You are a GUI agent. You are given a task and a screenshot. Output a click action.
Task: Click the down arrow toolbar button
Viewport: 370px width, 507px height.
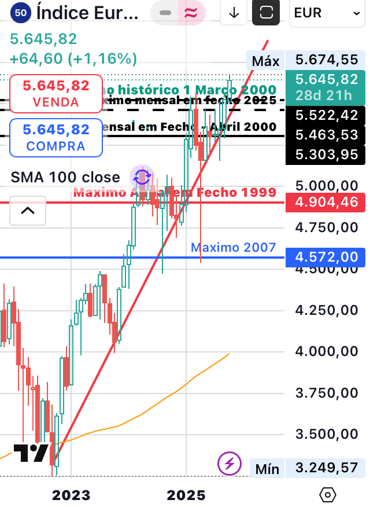pos(234,13)
